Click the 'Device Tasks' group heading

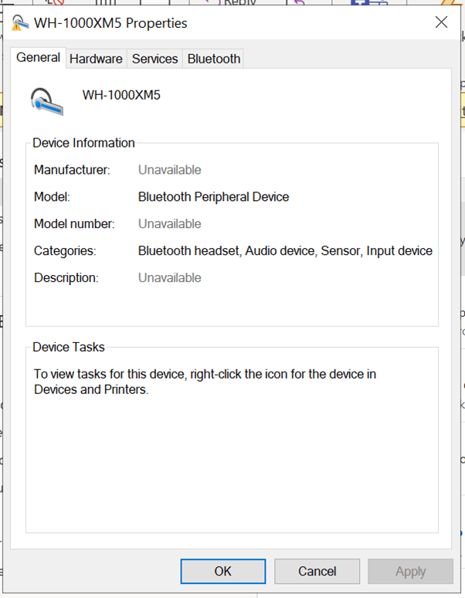69,347
